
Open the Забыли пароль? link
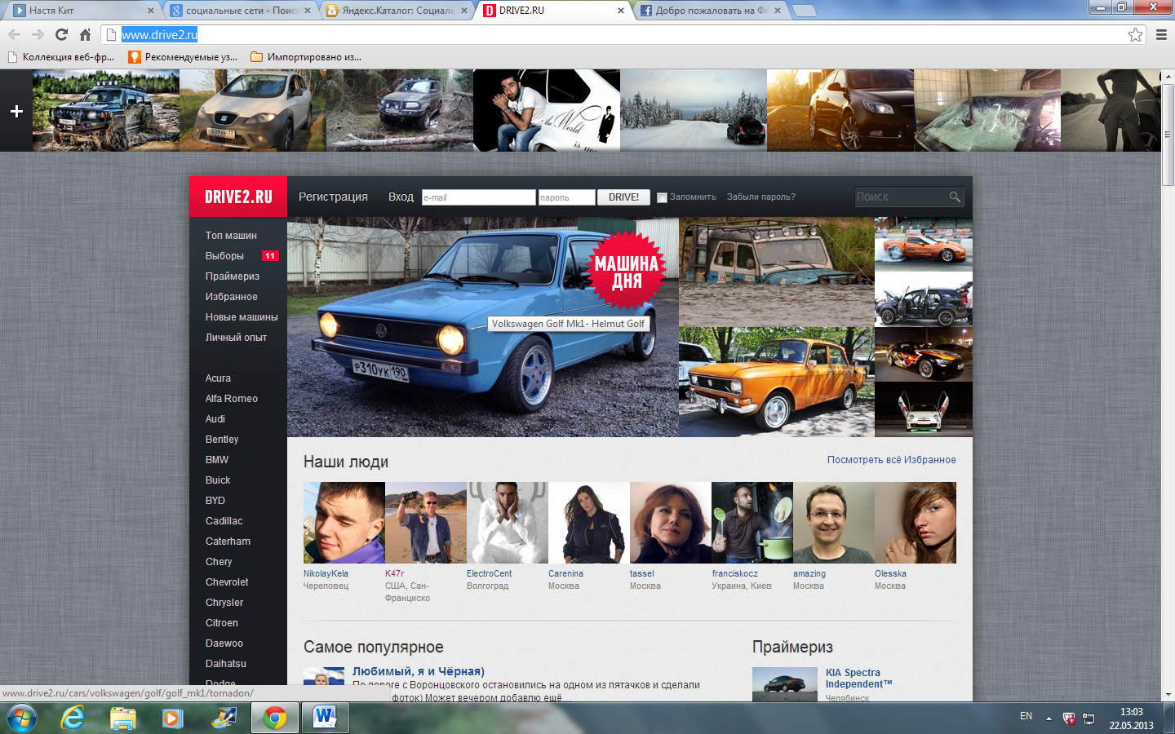[x=760, y=197]
